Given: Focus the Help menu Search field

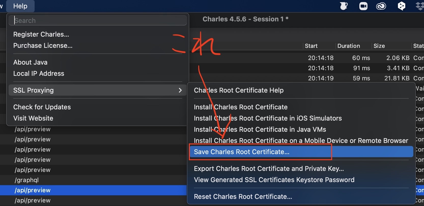Looking at the screenshot, I should pyautogui.click(x=98, y=20).
